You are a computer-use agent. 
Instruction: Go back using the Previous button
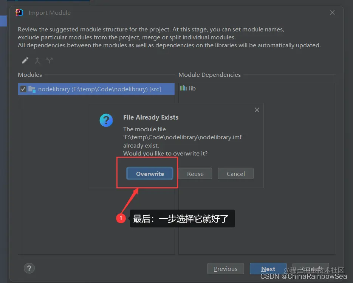click(x=226, y=269)
